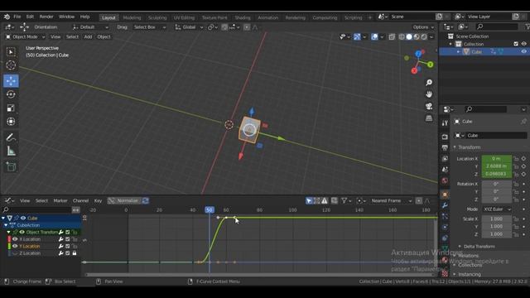
Task: Open graph editor Key menu
Action: pos(98,200)
